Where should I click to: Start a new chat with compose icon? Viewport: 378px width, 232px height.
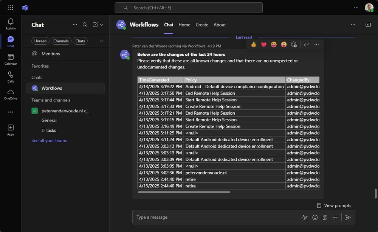coord(95,25)
